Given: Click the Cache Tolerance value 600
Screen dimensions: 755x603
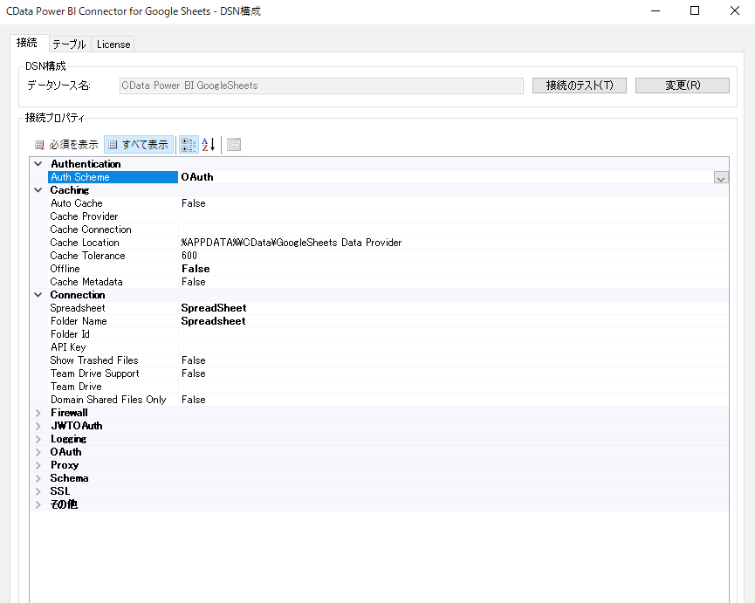Looking at the screenshot, I should pos(189,256).
